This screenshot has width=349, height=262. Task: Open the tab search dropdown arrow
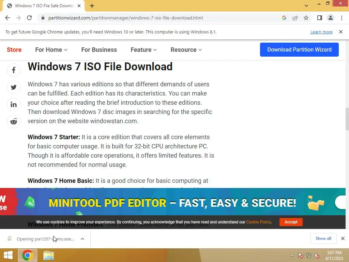point(306,6)
